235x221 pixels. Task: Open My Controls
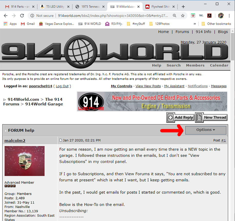click(x=122, y=86)
